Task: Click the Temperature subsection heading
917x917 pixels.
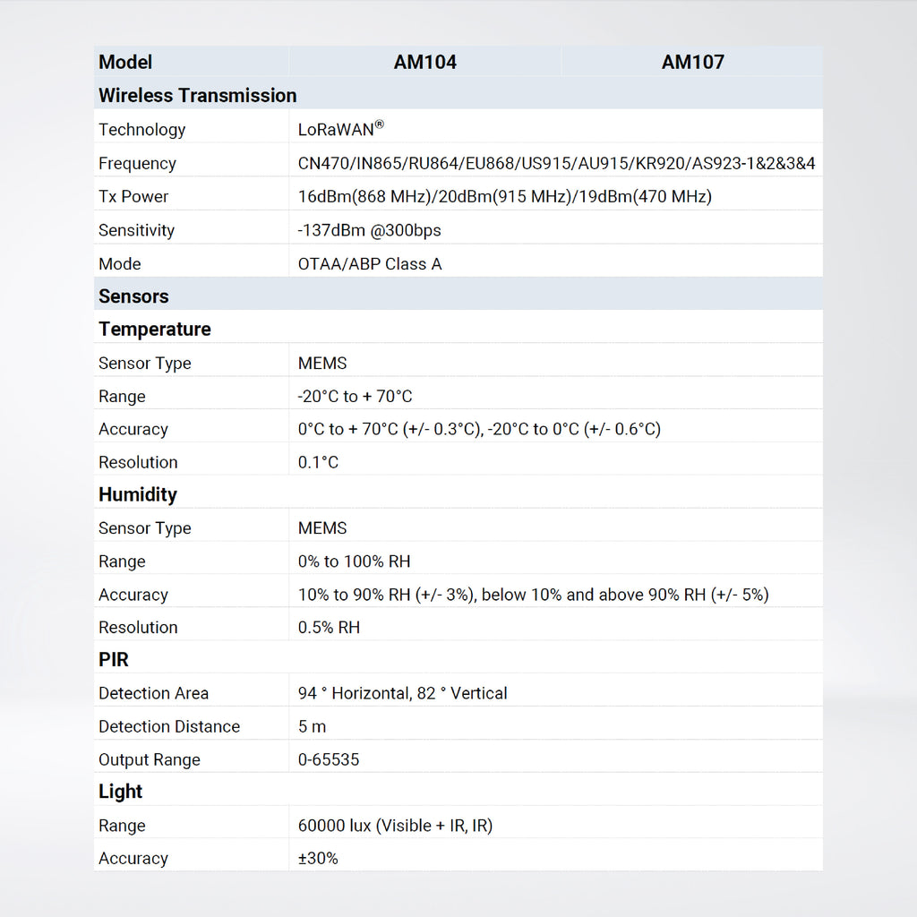Action: point(154,329)
